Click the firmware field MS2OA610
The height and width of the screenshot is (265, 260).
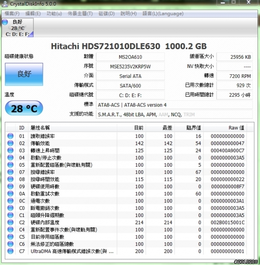130,56
